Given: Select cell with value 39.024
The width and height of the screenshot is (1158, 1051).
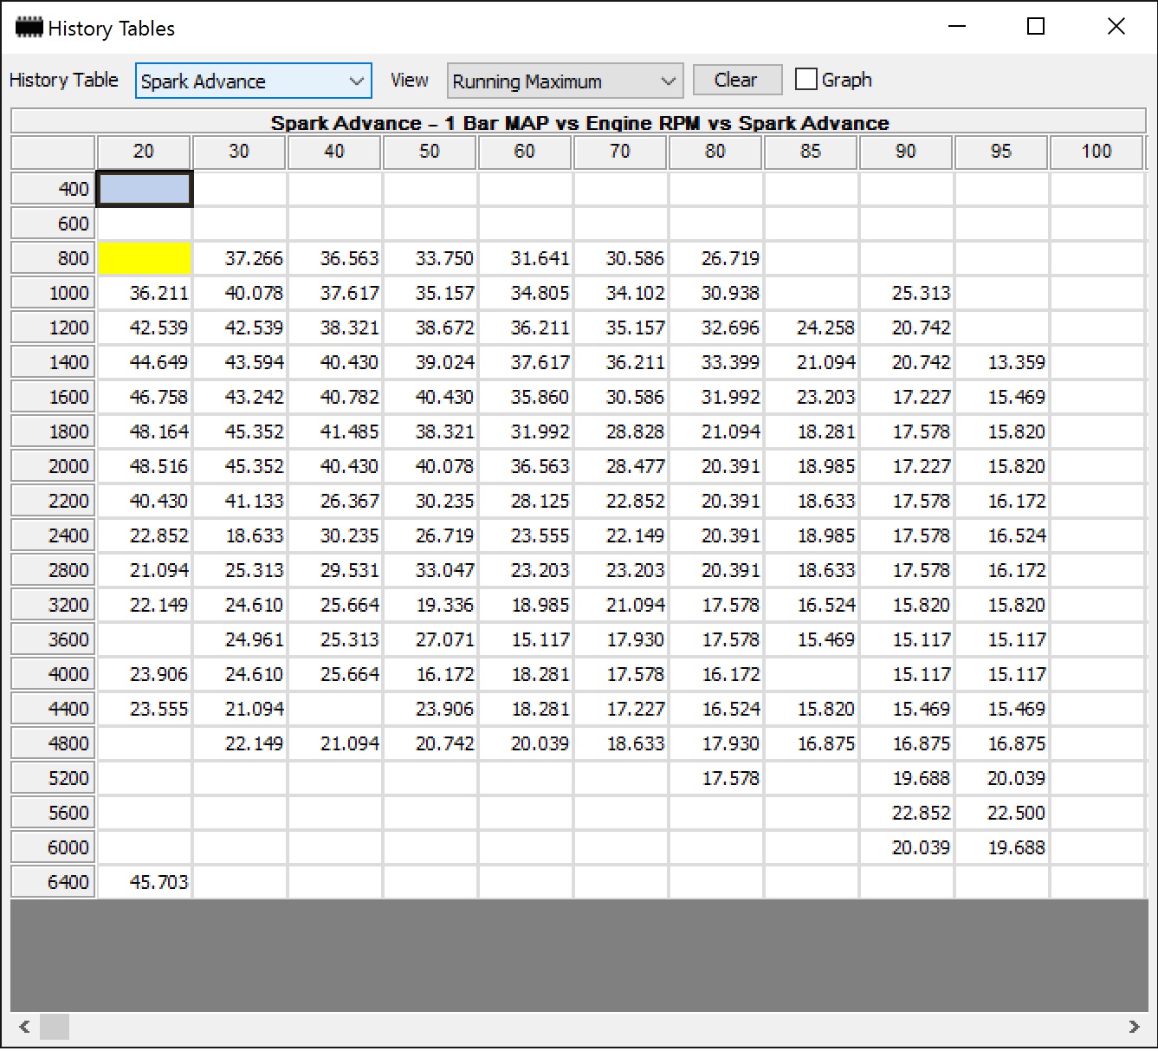Looking at the screenshot, I should point(430,362).
